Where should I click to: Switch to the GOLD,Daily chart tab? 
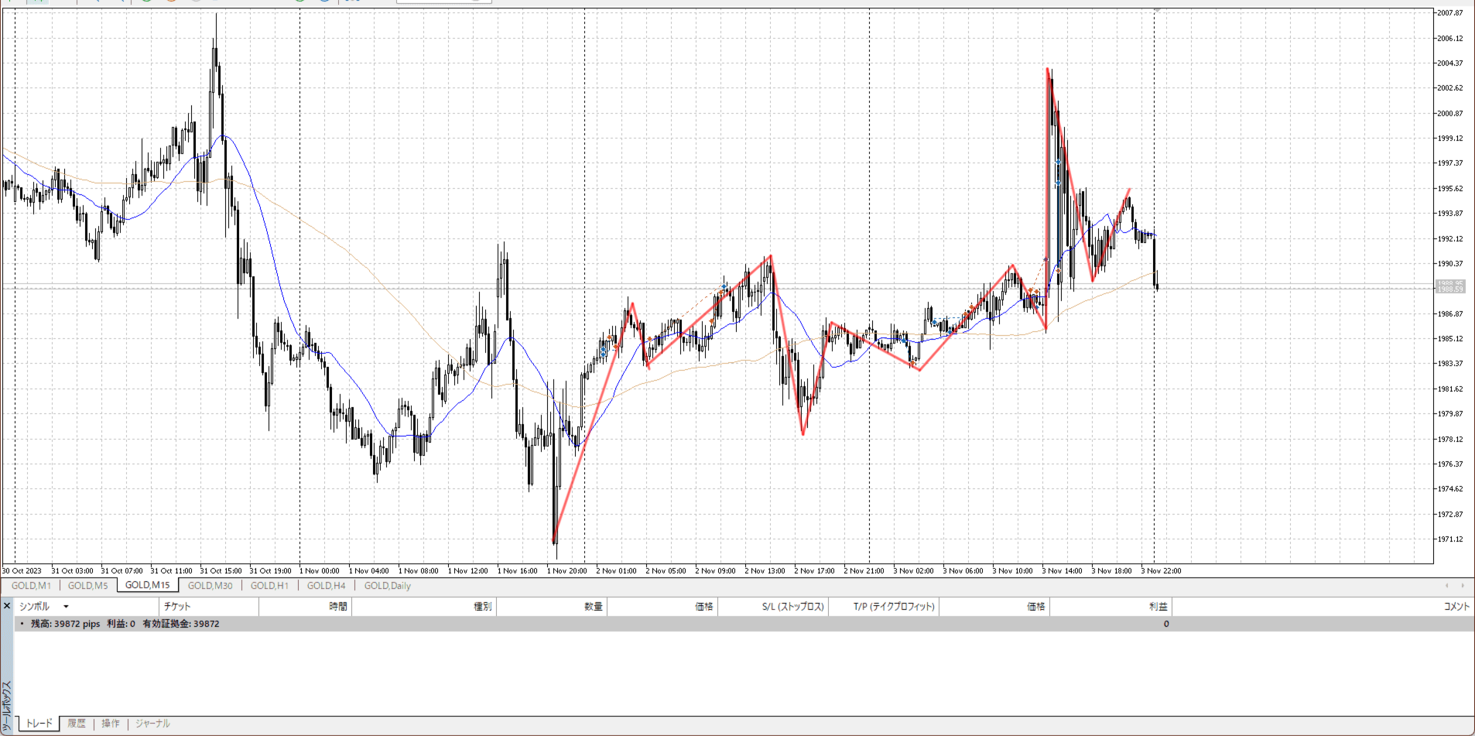387,586
